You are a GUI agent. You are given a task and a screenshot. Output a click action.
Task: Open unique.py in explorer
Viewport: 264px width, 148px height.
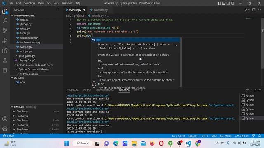26,51
